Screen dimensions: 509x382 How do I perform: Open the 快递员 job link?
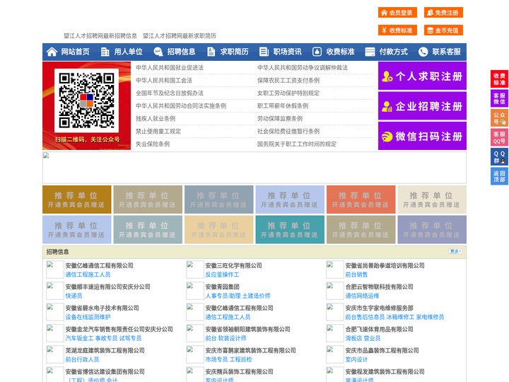pyautogui.click(x=74, y=296)
